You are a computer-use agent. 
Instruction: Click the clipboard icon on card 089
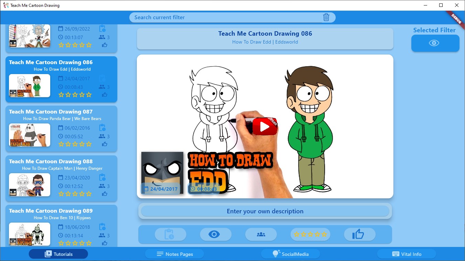(102, 227)
